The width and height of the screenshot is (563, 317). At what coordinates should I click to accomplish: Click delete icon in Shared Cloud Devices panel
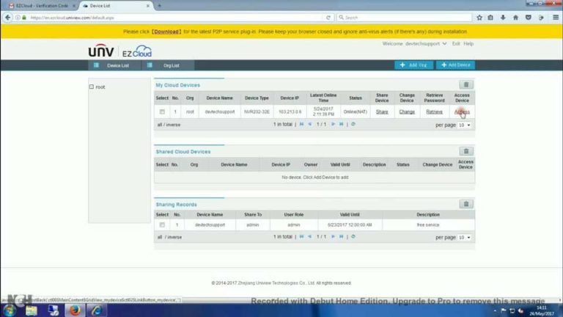tap(466, 151)
